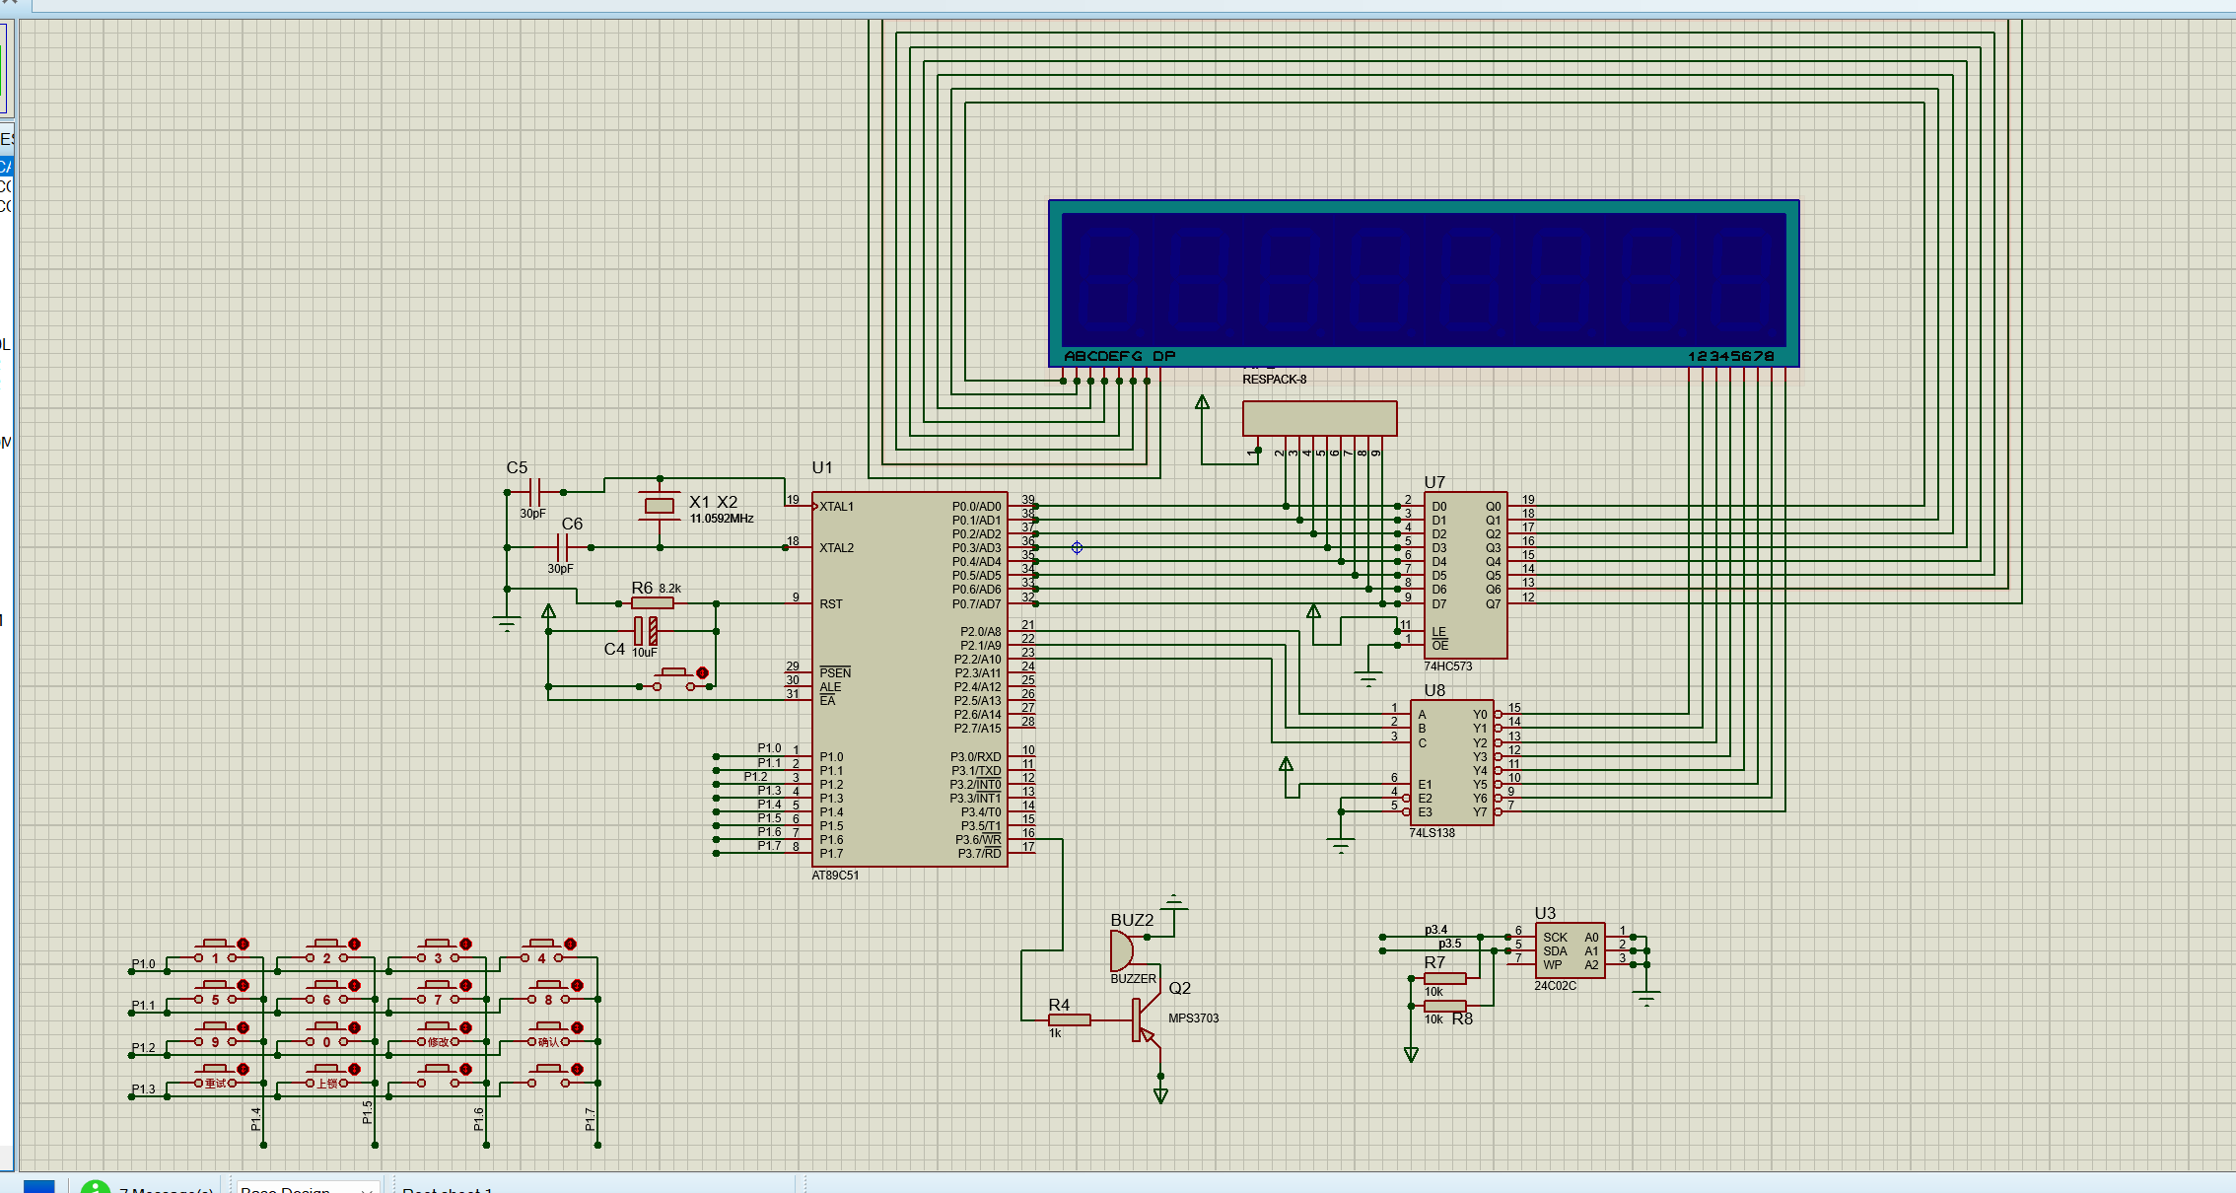
Task: Click the ground symbol under U7
Action: coord(1368,678)
